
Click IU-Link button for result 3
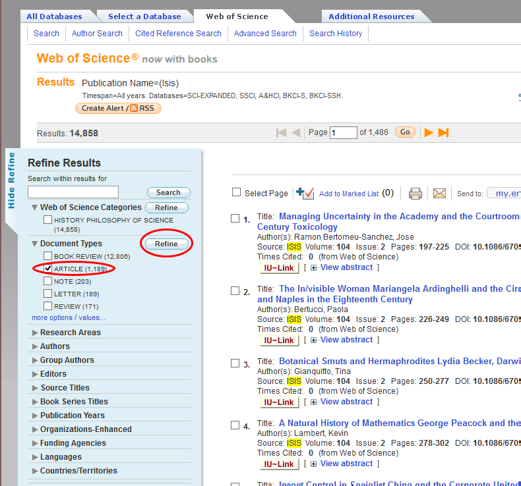(279, 402)
